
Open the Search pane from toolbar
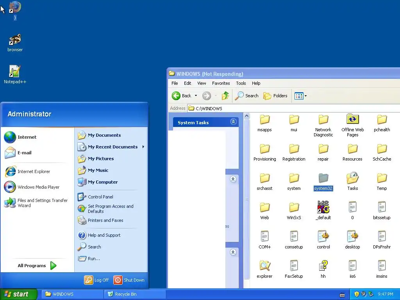click(x=247, y=96)
